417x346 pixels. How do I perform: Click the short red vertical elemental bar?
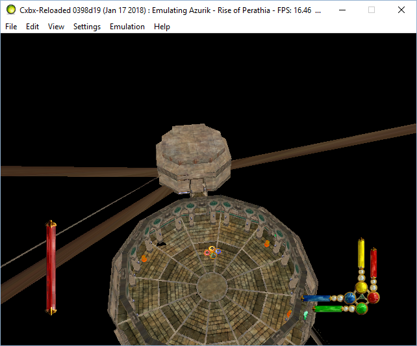tap(373, 263)
